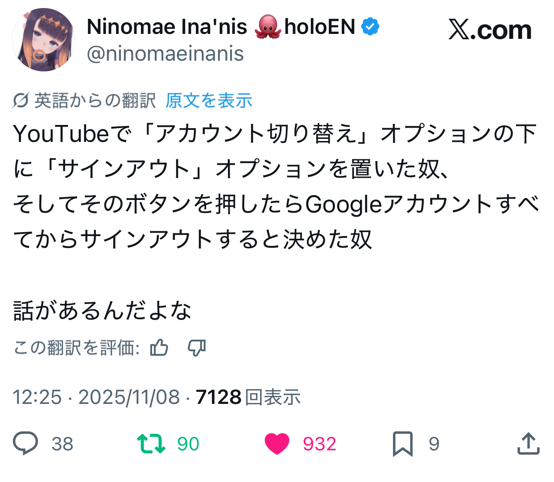554x482 pixels.
Task: Rate translation with thumbs up
Action: (159, 347)
